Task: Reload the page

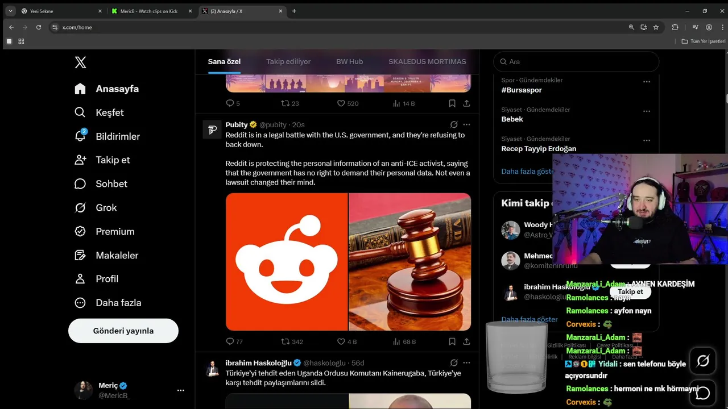Action: pos(39,27)
